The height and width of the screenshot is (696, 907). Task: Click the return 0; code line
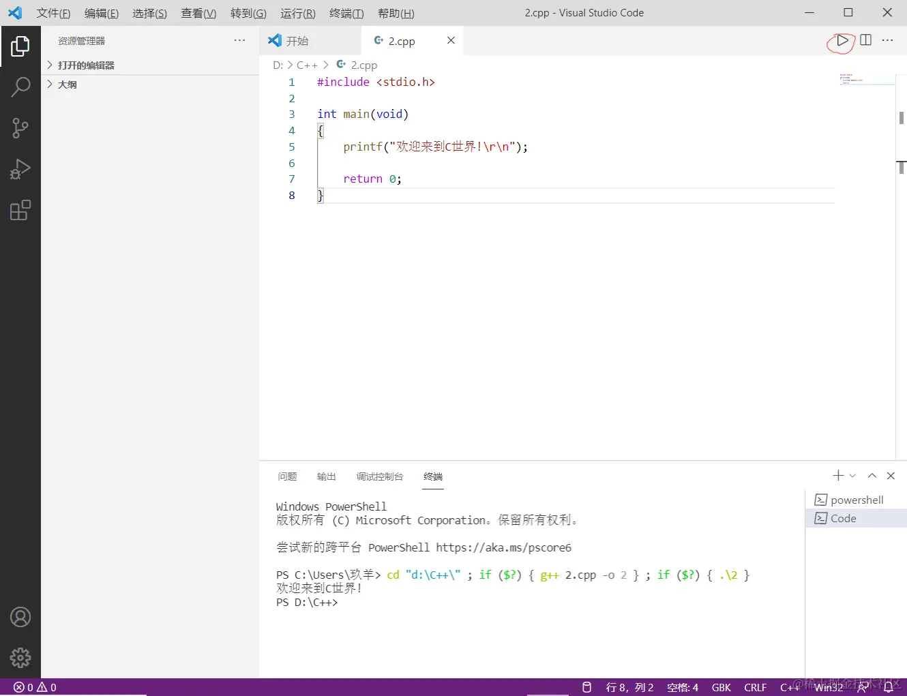tap(372, 179)
